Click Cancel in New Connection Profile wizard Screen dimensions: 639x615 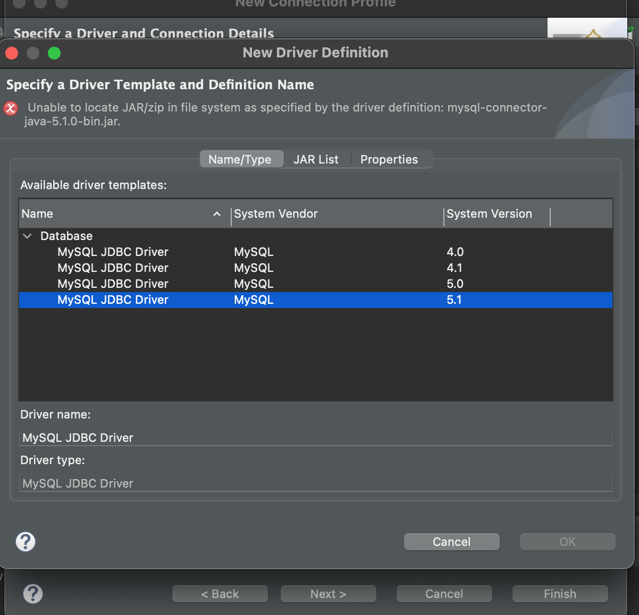click(444, 594)
